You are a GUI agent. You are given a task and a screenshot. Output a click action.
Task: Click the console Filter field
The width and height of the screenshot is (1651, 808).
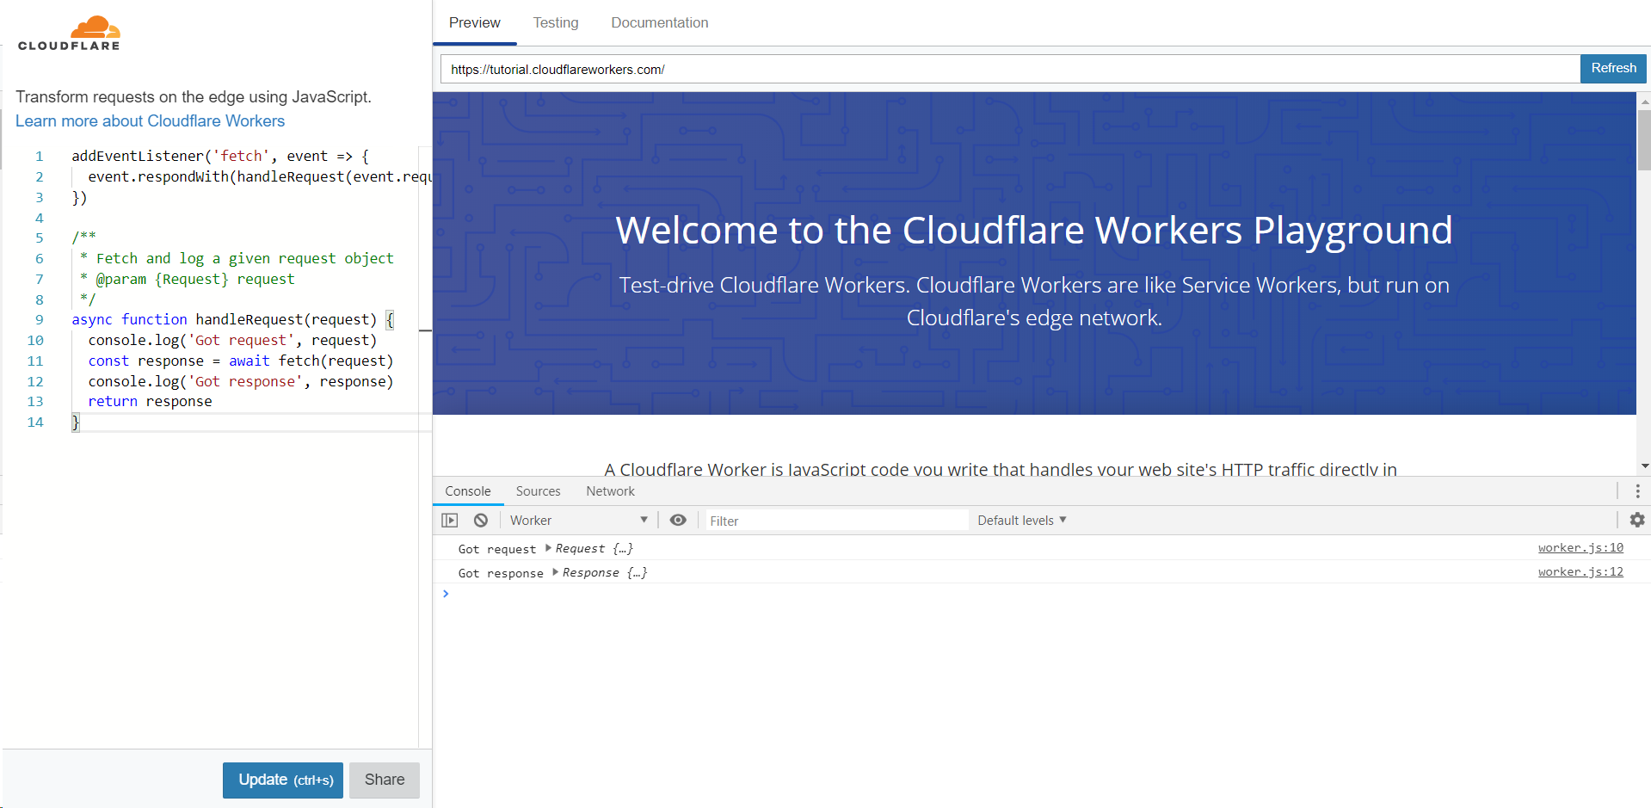pyautogui.click(x=836, y=521)
